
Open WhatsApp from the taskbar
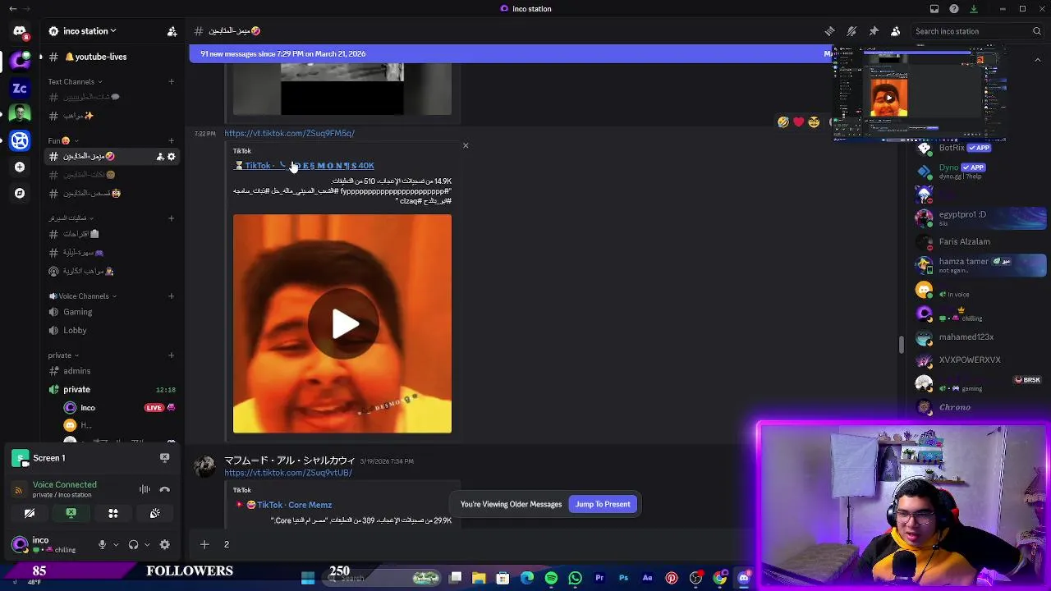point(575,578)
